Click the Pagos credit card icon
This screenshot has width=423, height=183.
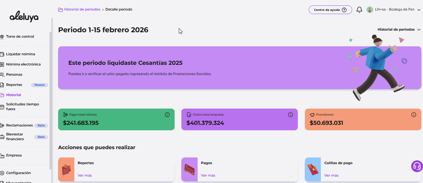(x=190, y=169)
